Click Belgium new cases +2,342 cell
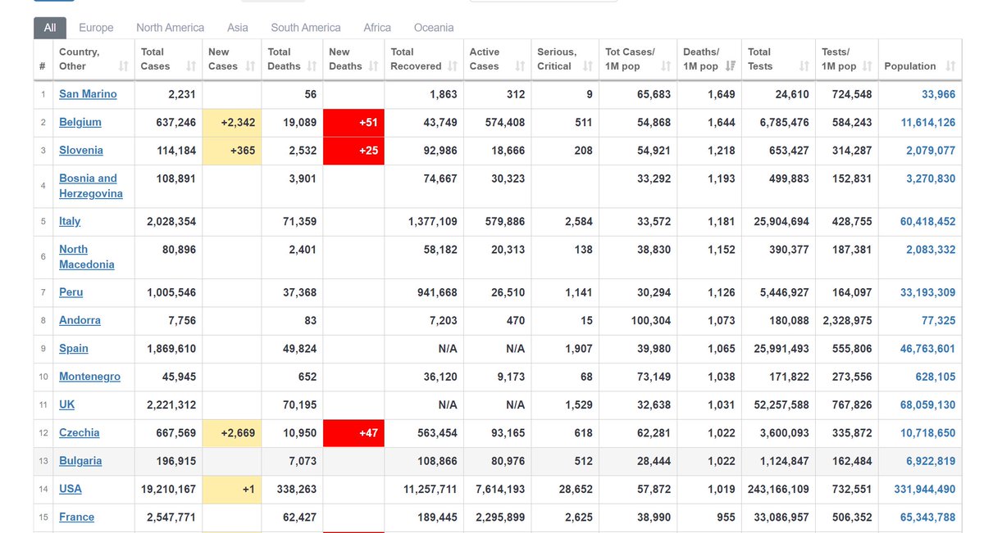This screenshot has width=984, height=533. (231, 123)
